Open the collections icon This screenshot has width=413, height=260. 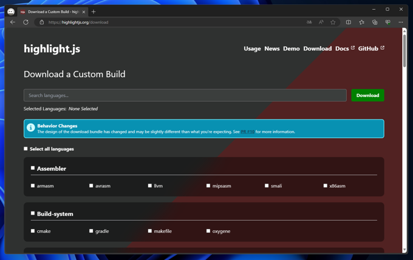point(375,22)
